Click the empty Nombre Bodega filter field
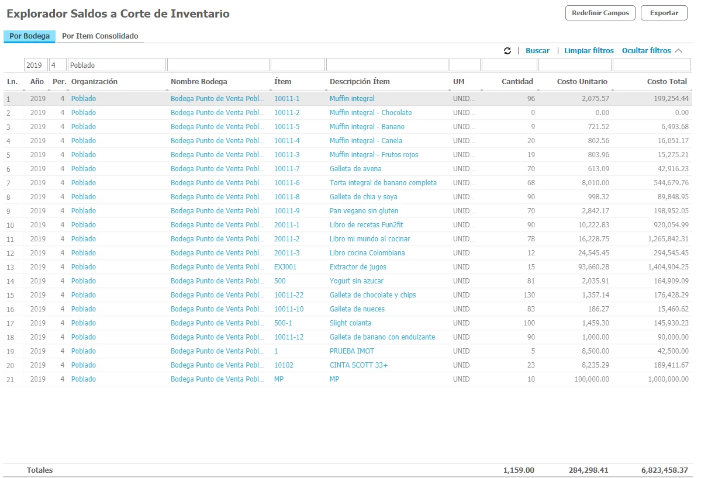The height and width of the screenshot is (478, 701). [217, 65]
